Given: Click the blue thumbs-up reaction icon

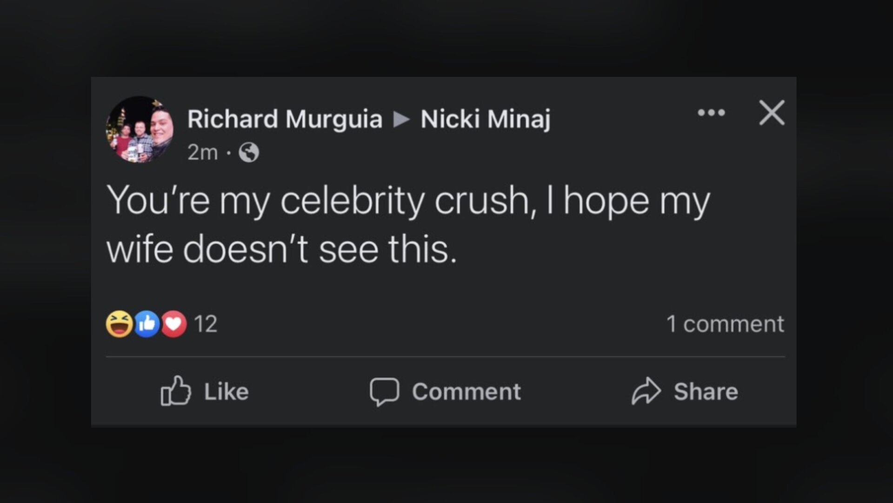Looking at the screenshot, I should tap(148, 323).
